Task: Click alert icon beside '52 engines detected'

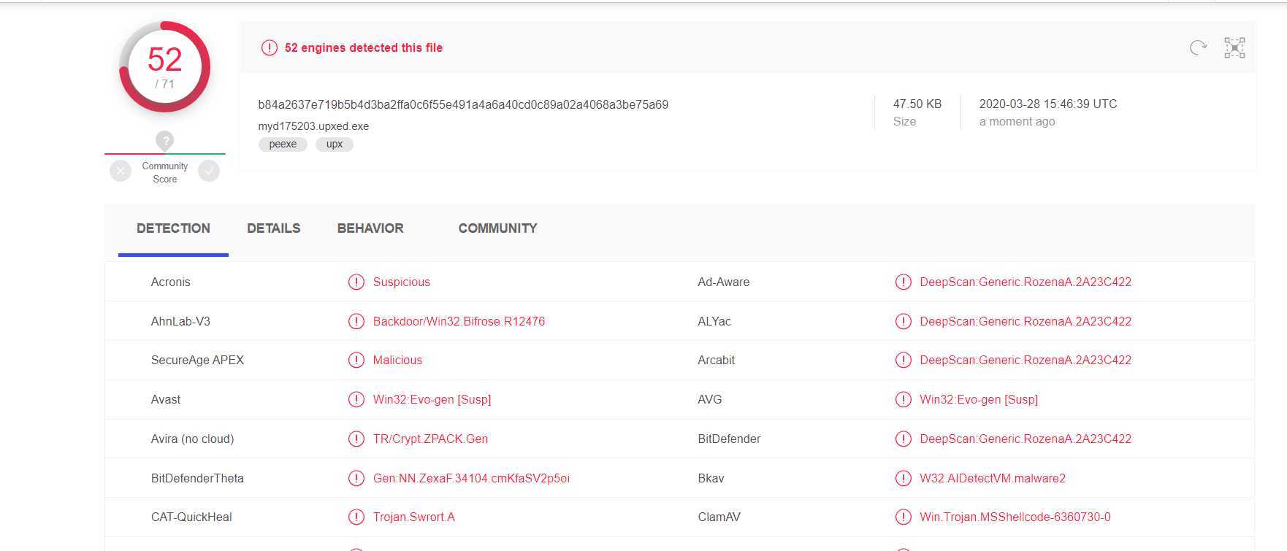Action: (270, 47)
